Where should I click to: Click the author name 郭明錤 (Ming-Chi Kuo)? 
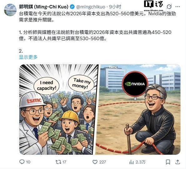tap(44, 7)
